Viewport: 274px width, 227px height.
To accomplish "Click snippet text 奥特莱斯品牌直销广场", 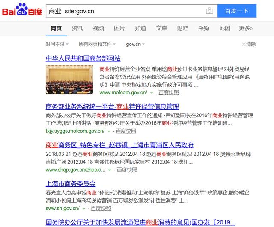I will tap(149, 158).
